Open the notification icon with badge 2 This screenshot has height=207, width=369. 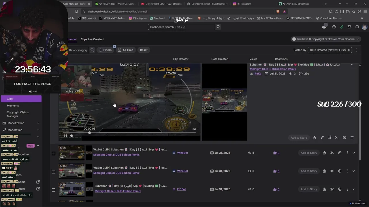coord(324,26)
